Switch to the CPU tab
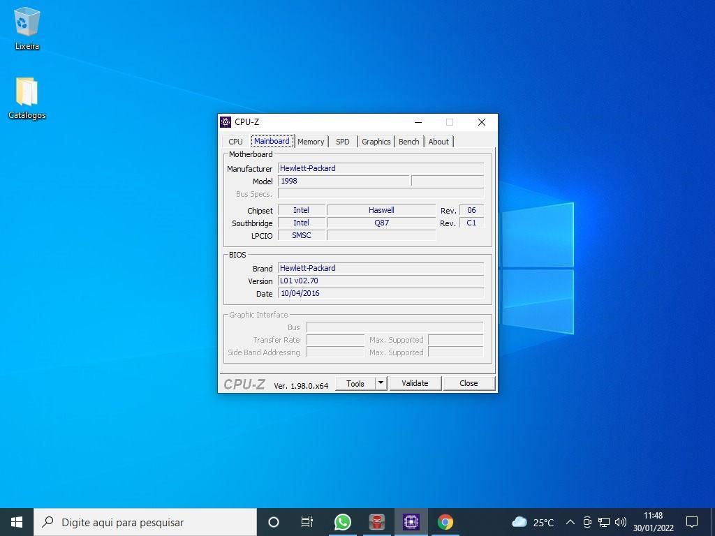This screenshot has width=715, height=536. click(x=236, y=142)
